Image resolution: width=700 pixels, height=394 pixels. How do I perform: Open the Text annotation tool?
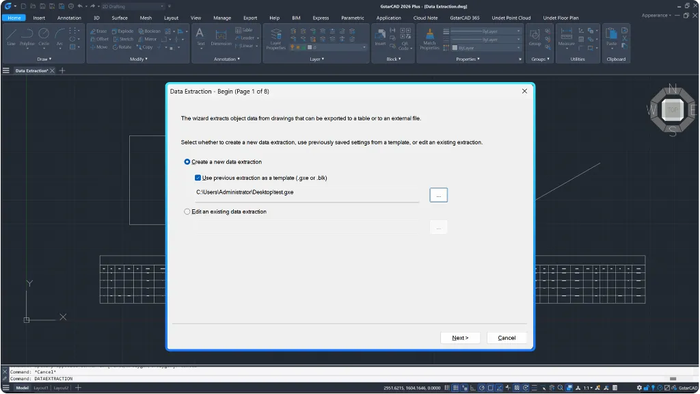(x=200, y=37)
